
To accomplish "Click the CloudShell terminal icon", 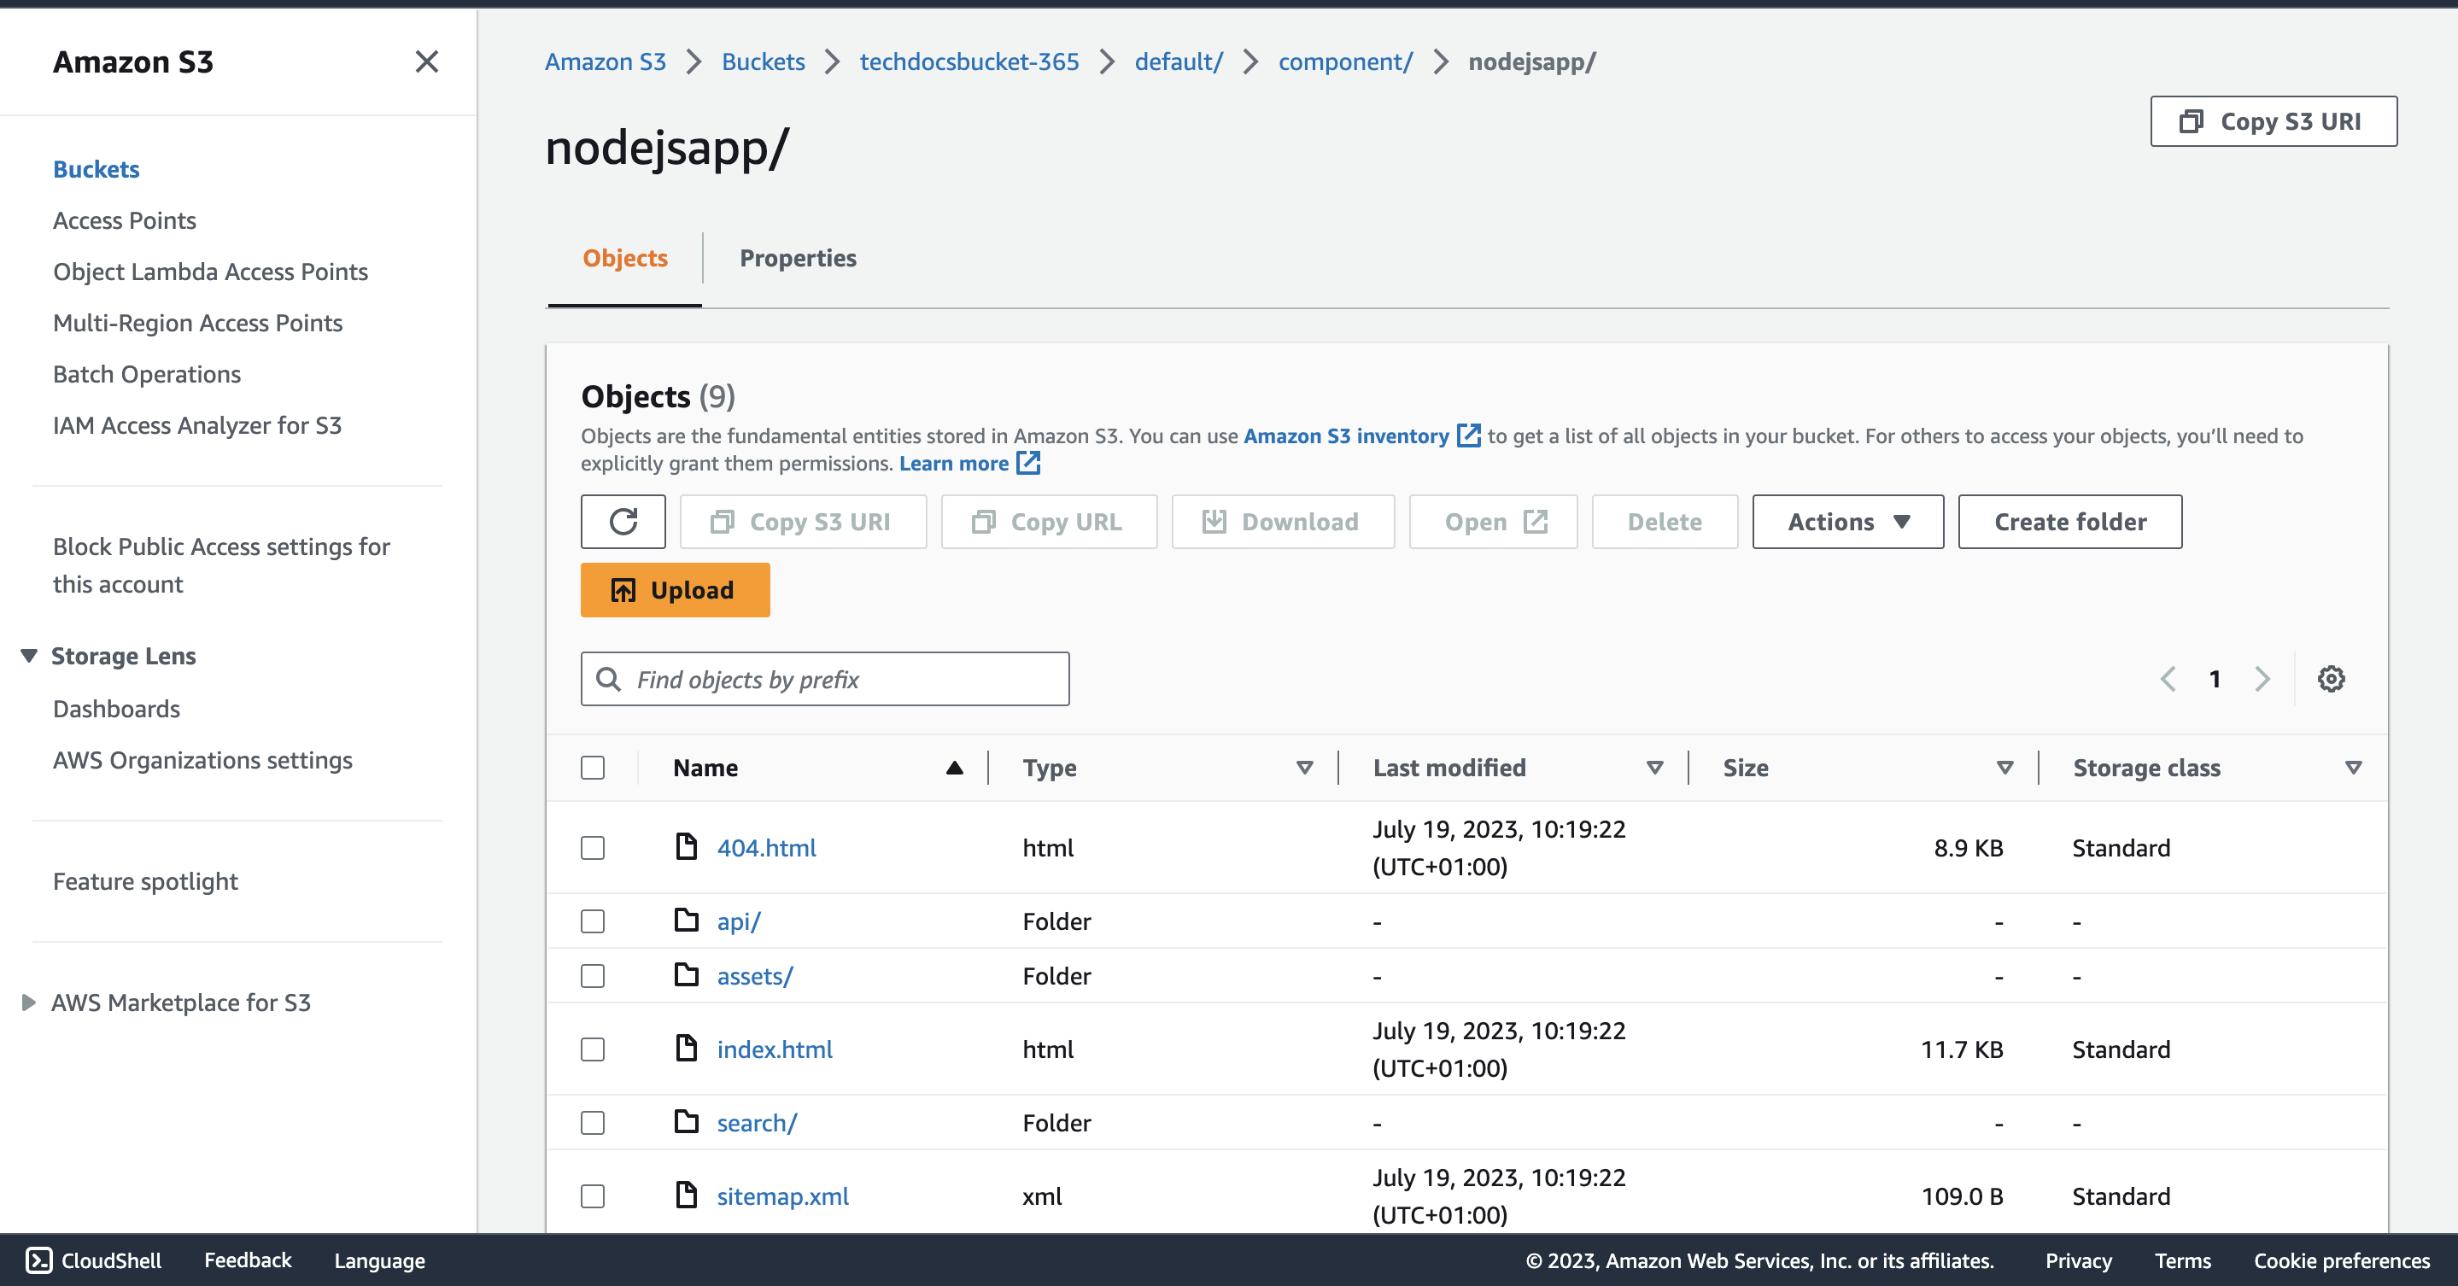I will pyautogui.click(x=39, y=1260).
